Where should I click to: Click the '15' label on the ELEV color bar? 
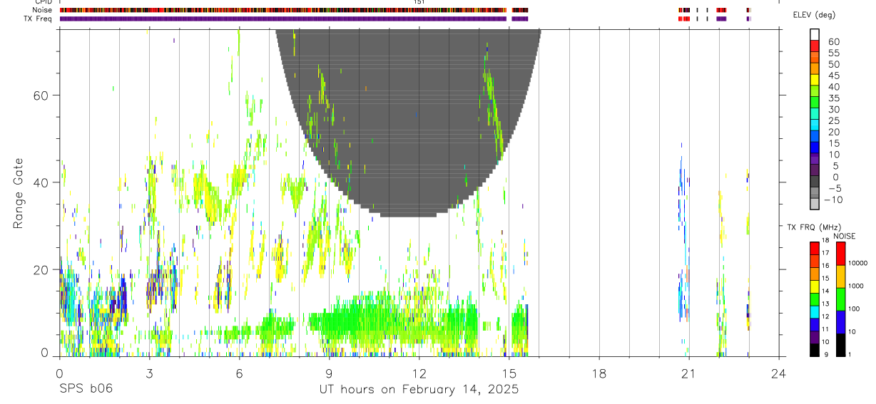pyautogui.click(x=833, y=143)
